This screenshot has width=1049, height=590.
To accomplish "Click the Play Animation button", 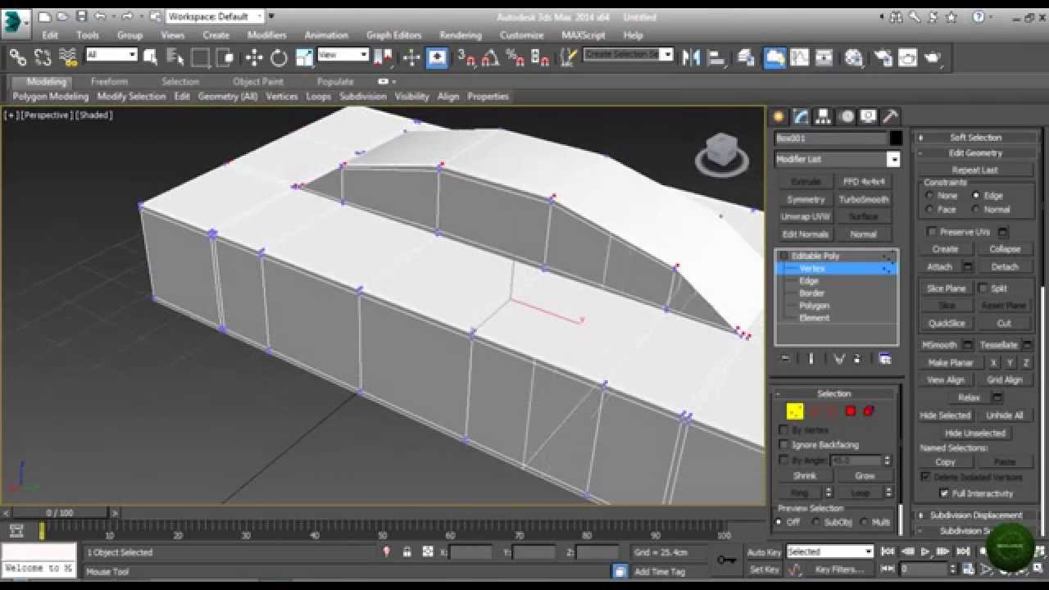I will click(925, 552).
